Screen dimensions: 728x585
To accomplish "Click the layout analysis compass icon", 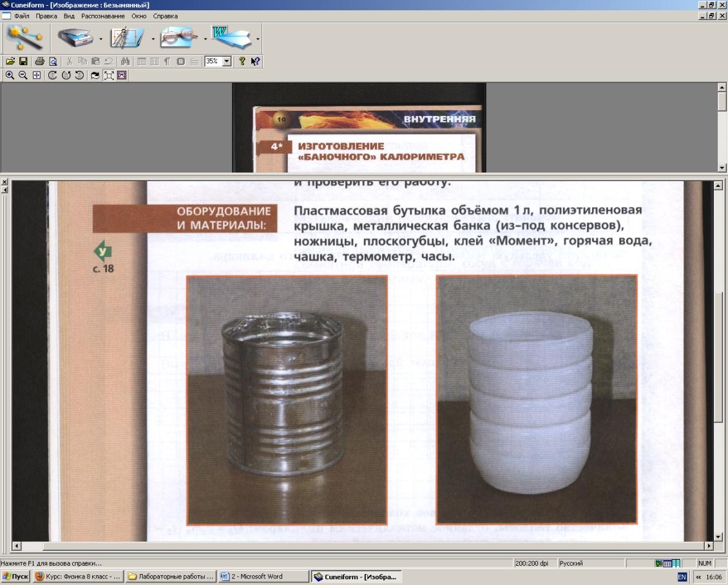I will point(127,38).
